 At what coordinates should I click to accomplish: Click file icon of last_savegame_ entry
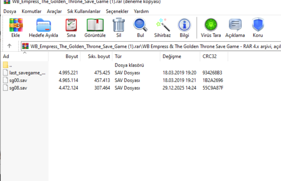tap(6, 73)
